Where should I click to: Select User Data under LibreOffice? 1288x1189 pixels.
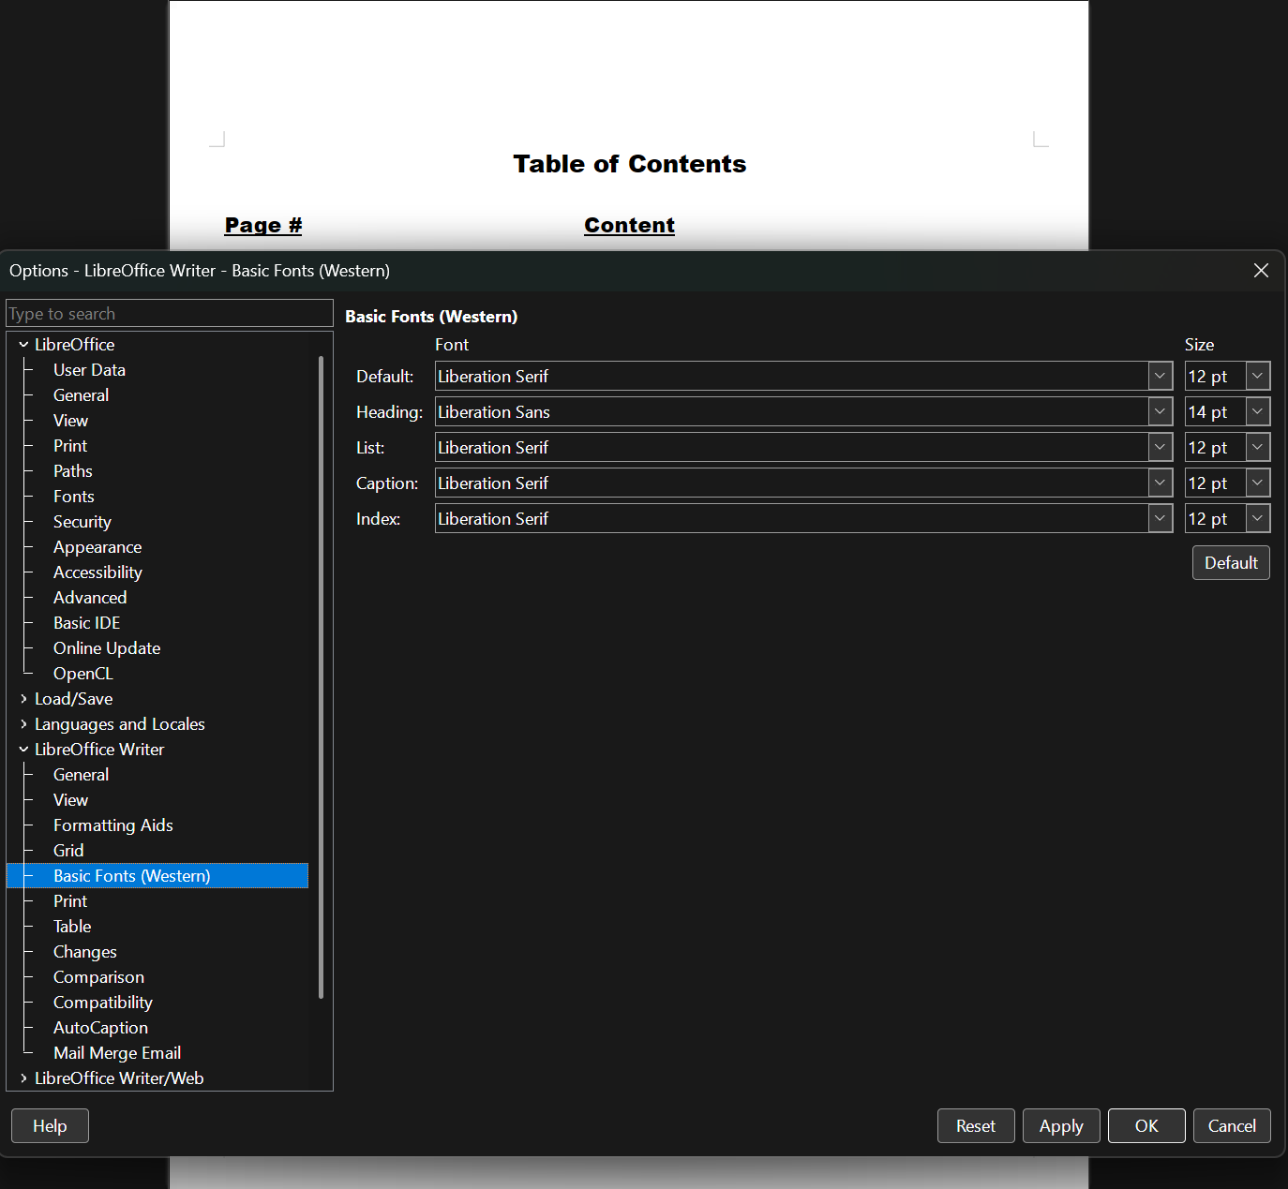point(89,370)
